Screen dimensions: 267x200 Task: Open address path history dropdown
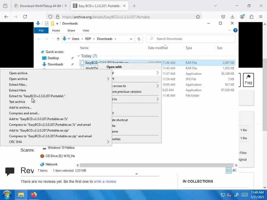[x=131, y=39]
